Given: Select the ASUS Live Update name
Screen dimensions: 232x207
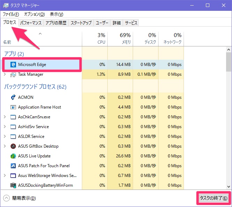Looking at the screenshot, I should point(34,156).
